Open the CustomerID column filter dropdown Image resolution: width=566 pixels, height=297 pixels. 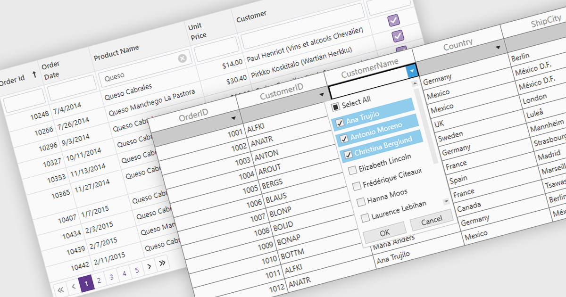point(322,95)
